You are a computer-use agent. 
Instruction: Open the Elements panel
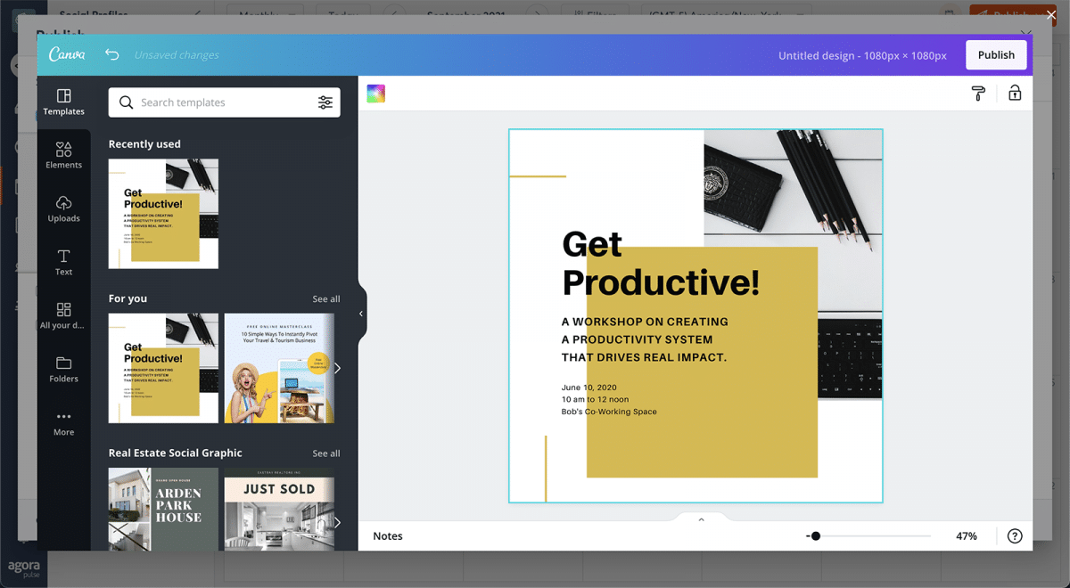click(63, 155)
